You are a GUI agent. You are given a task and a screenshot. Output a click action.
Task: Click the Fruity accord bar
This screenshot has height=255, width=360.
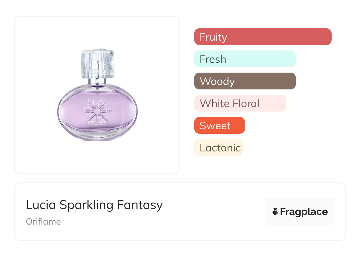262,37
